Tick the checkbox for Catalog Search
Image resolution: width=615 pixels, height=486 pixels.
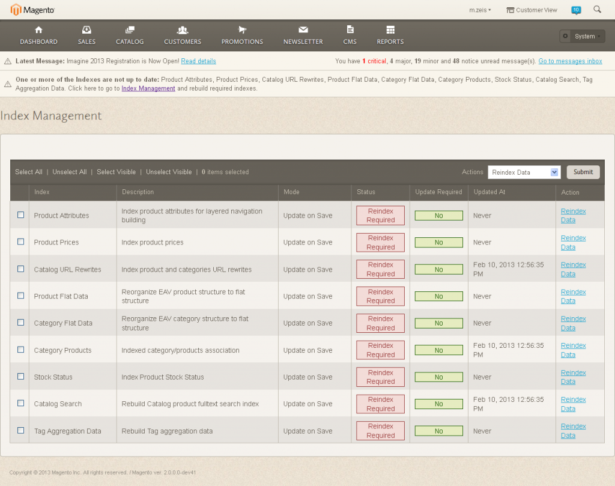coord(20,404)
